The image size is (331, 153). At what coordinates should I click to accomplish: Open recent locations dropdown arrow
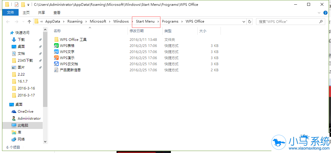pos(23,21)
